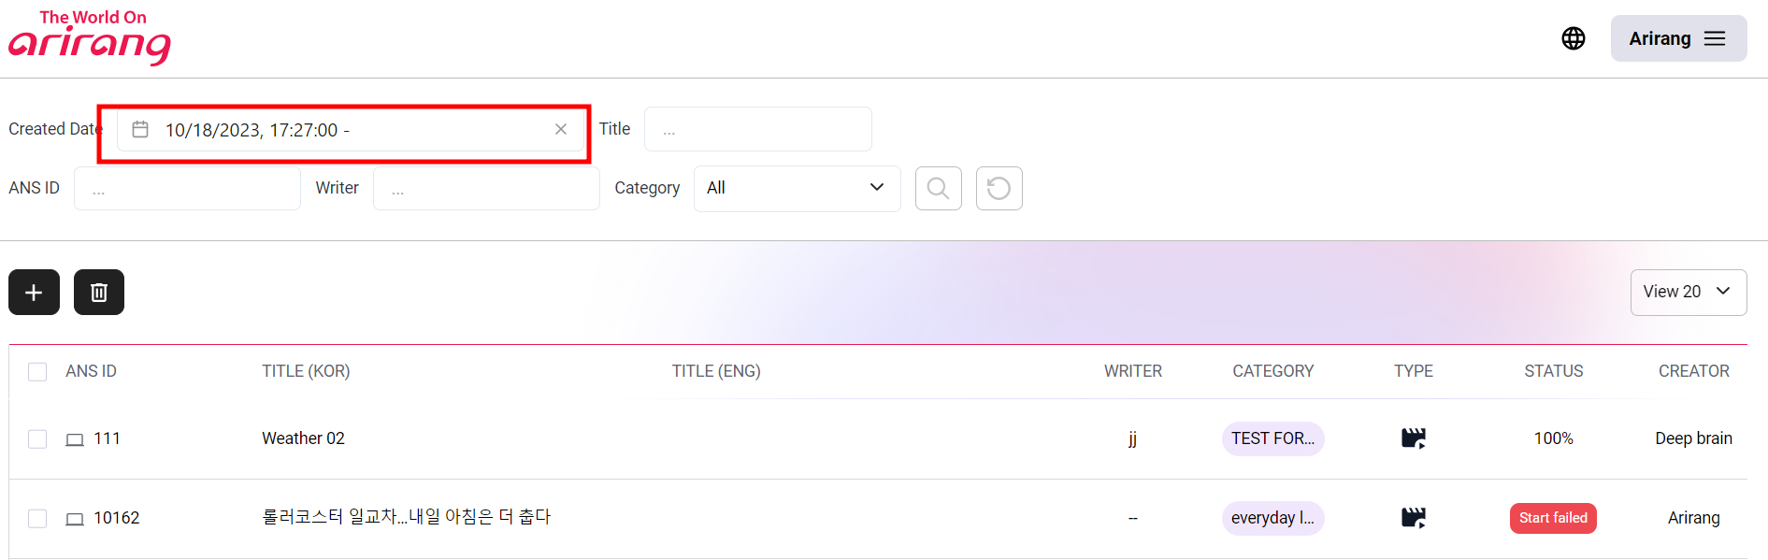Open the Weather 02 title entry

coord(303,438)
